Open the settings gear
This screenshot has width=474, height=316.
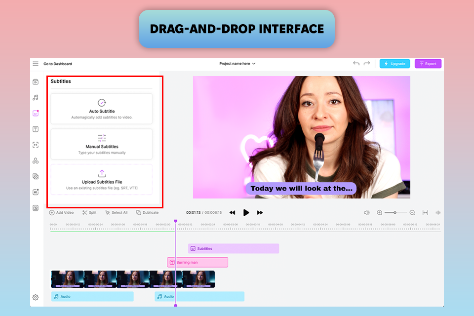tap(36, 297)
